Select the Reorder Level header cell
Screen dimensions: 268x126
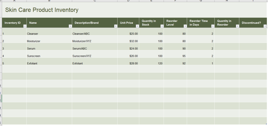coord(175,23)
